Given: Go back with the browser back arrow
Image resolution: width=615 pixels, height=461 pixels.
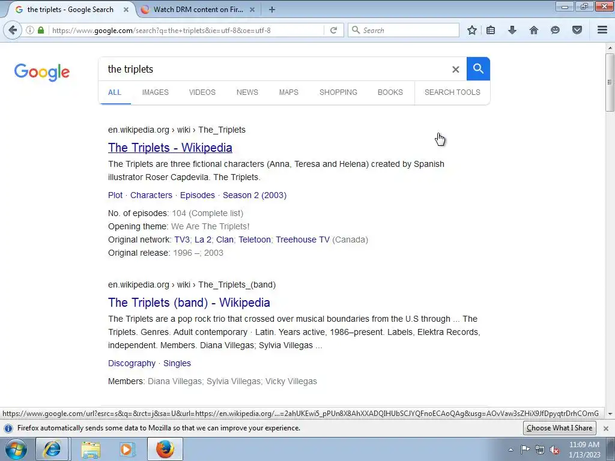Looking at the screenshot, I should click(x=13, y=30).
